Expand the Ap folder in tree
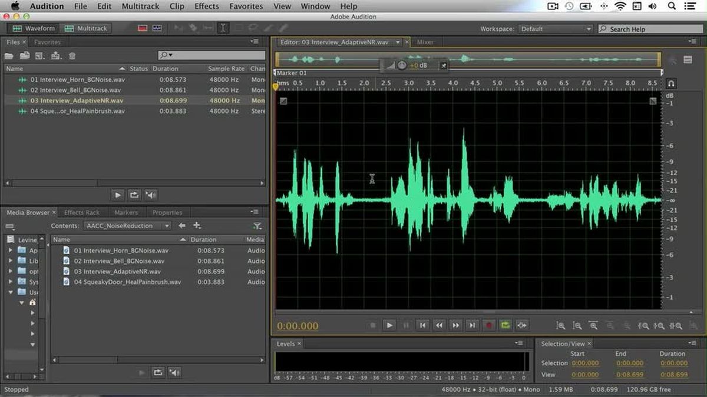 tap(10, 250)
